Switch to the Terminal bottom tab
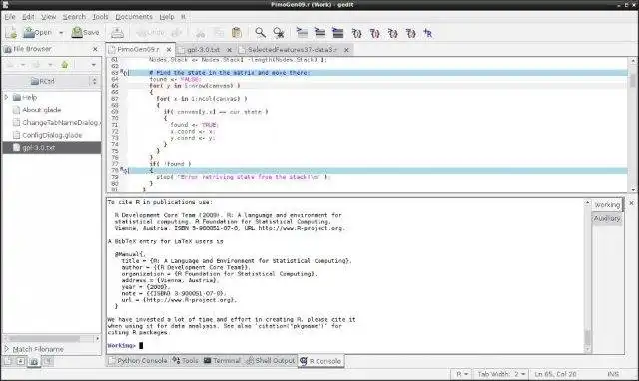Screen dimensions: 639x381 pyautogui.click(x=222, y=361)
